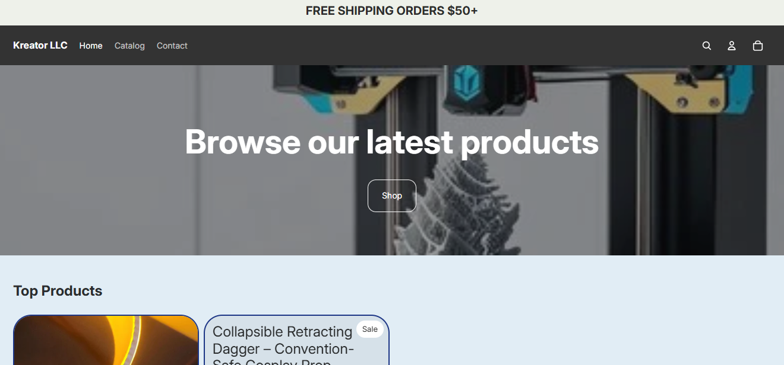Image resolution: width=784 pixels, height=365 pixels.
Task: Open the search magnifier icon
Action: pyautogui.click(x=706, y=46)
